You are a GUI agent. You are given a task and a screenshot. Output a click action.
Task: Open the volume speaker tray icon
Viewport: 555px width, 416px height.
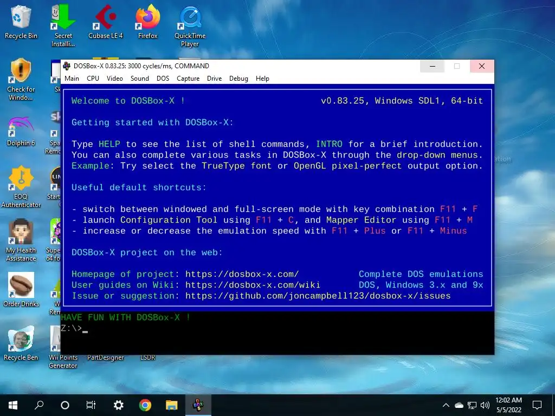[x=485, y=405]
